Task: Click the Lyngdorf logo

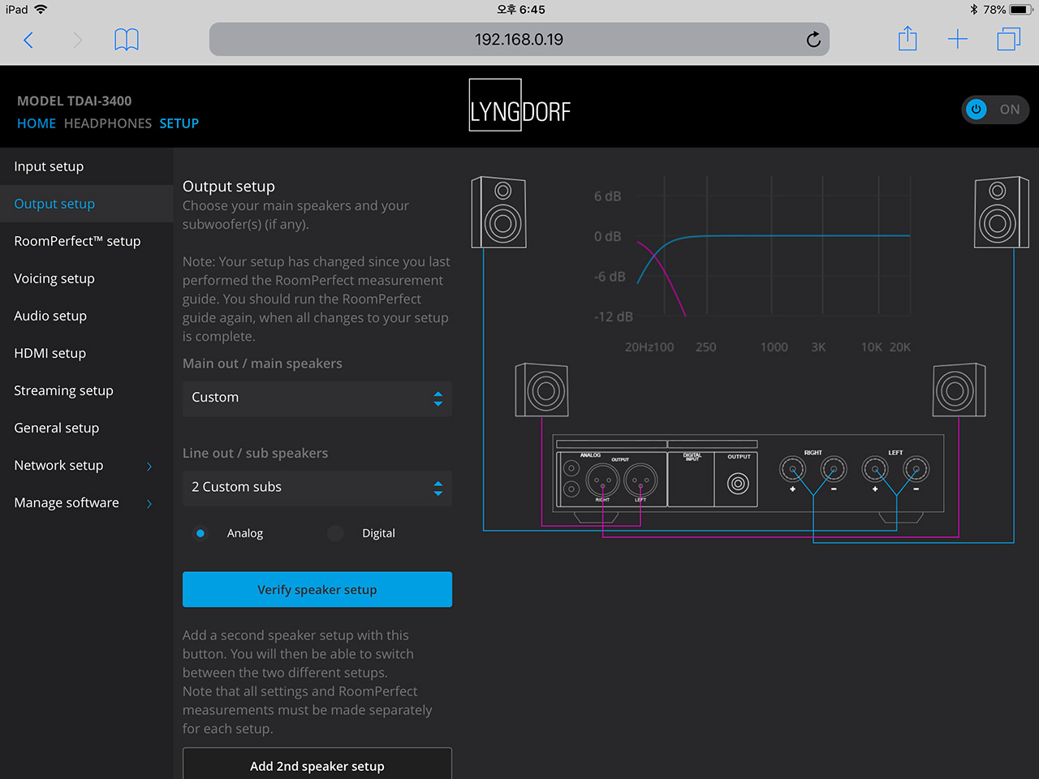Action: 519,105
